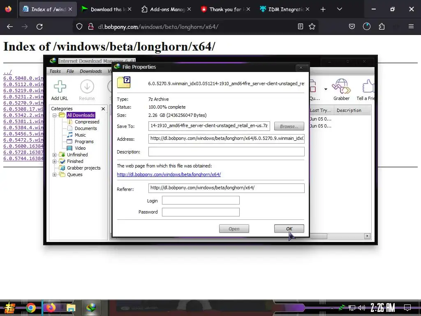Open the Firefox reader view icon

click(x=301, y=26)
